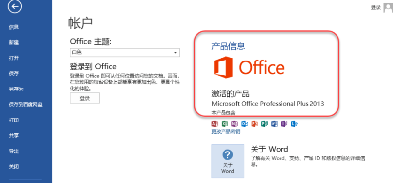Select 保存到百度网盘 in the sidebar
The width and height of the screenshot is (393, 183).
(26, 105)
